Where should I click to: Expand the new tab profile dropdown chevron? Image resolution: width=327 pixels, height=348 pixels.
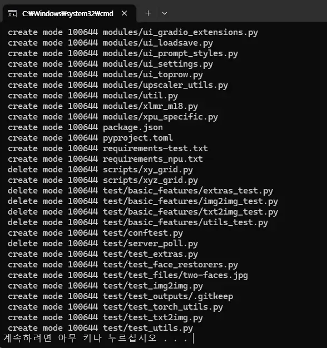click(165, 13)
